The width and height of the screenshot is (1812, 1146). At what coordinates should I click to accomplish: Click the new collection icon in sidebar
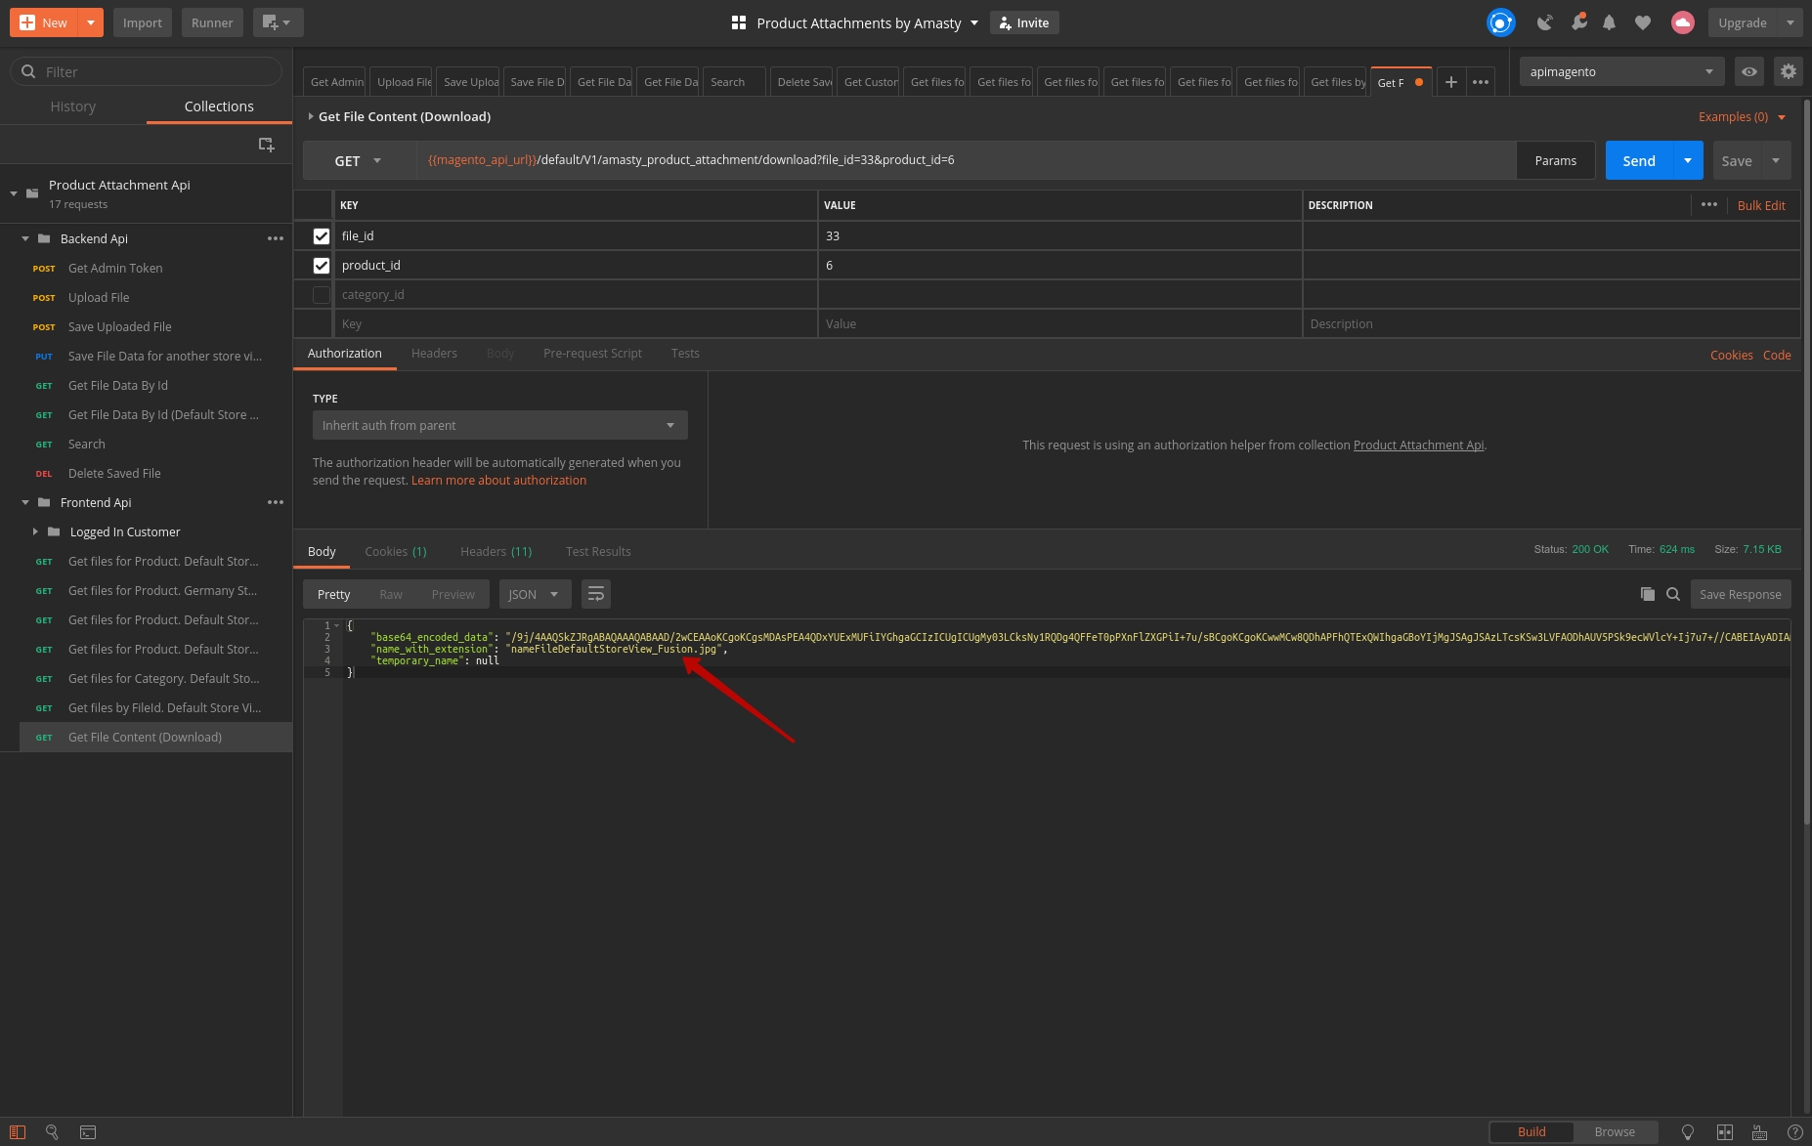pyautogui.click(x=266, y=145)
